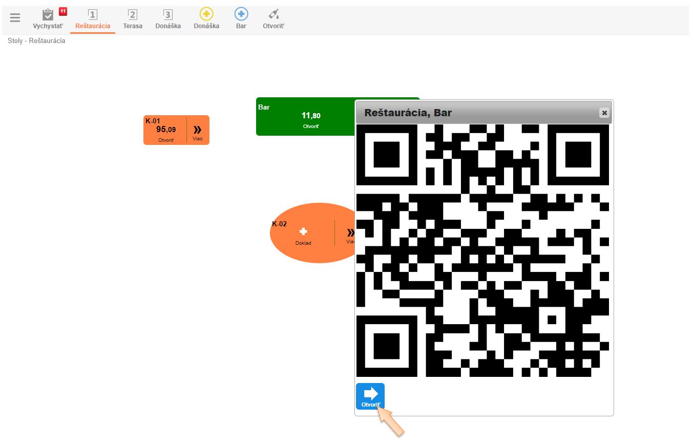
Task: Select the numbered 3 Donáška tab
Action: (168, 19)
